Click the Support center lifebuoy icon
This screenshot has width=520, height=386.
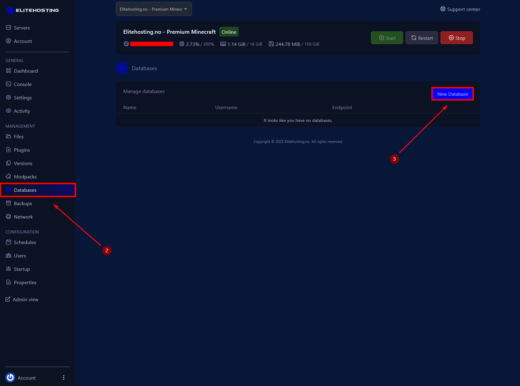(x=443, y=9)
